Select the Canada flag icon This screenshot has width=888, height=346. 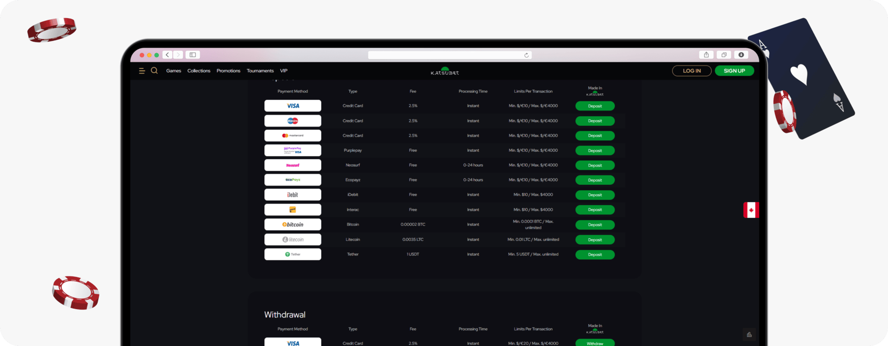click(751, 210)
